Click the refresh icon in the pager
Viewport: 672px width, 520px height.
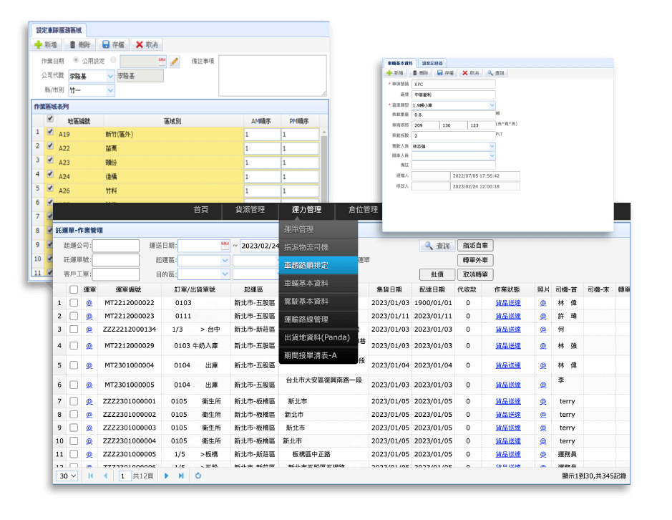(198, 476)
